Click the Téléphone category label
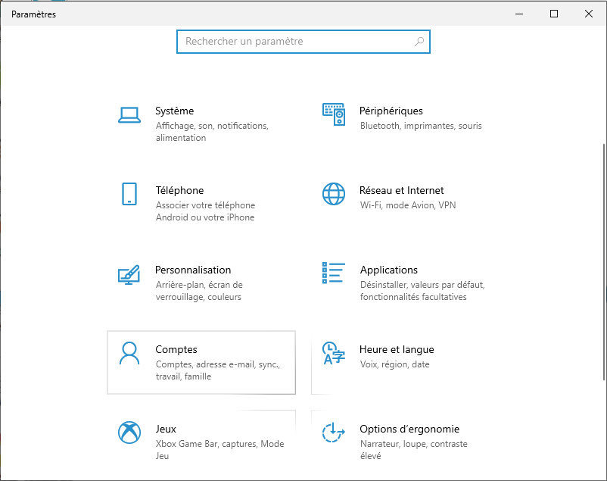607x481 pixels. pos(179,191)
